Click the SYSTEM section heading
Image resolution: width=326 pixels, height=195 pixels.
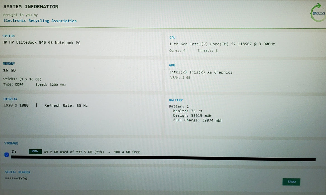click(x=9, y=36)
